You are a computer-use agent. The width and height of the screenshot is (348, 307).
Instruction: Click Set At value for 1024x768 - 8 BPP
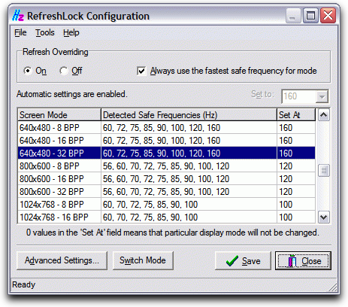tap(296, 205)
